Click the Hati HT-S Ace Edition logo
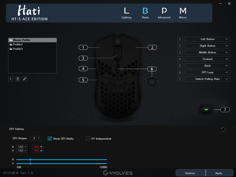 point(29,13)
